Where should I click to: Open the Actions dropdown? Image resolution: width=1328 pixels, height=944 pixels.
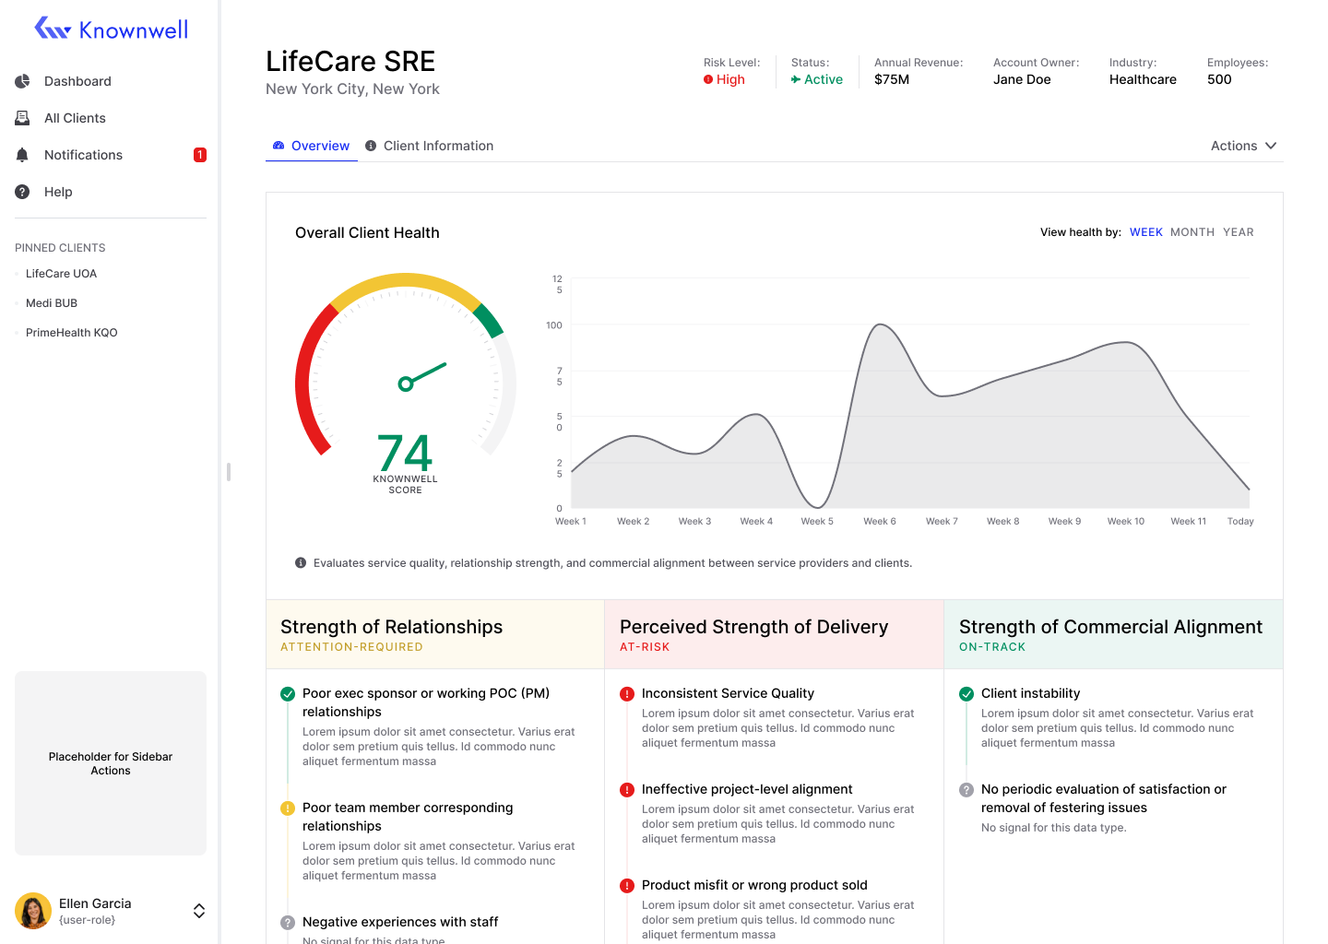pyautogui.click(x=1243, y=146)
